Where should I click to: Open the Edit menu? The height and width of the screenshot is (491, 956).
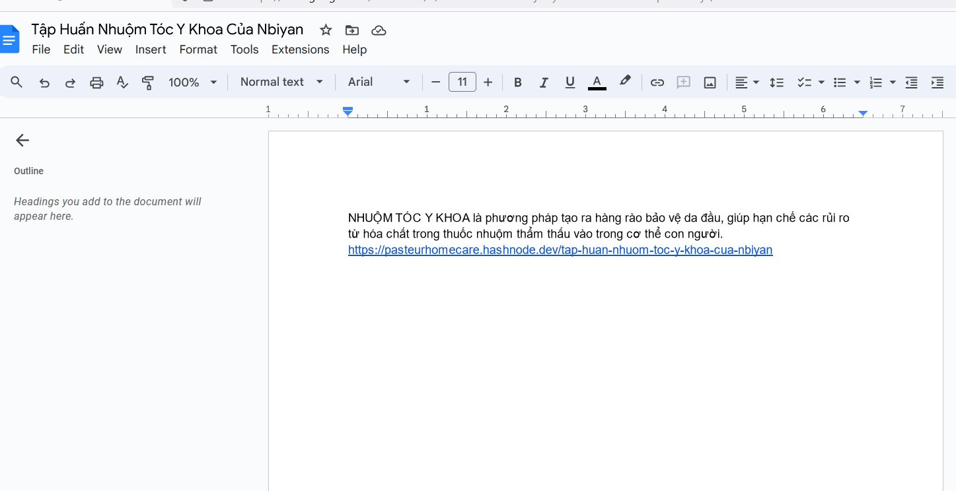click(x=73, y=49)
